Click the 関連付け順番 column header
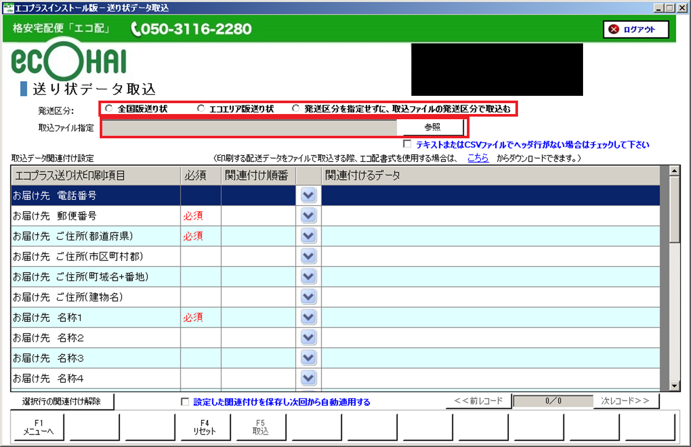This screenshot has width=691, height=447. point(258,176)
